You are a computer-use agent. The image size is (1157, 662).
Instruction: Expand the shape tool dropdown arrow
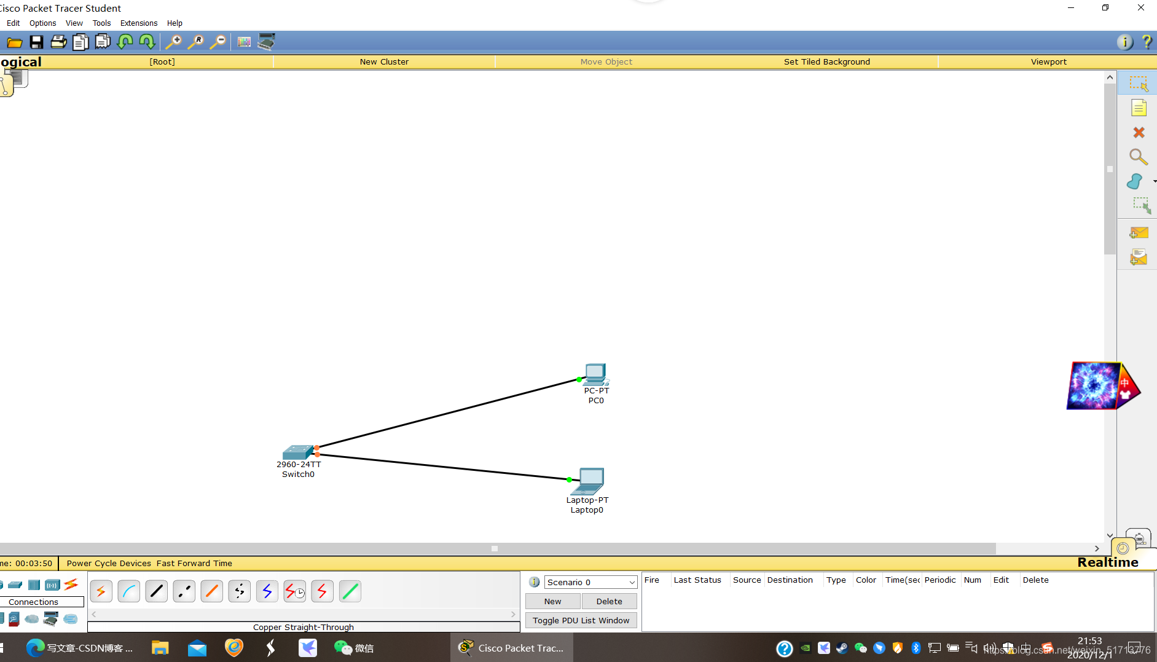[x=1154, y=181]
